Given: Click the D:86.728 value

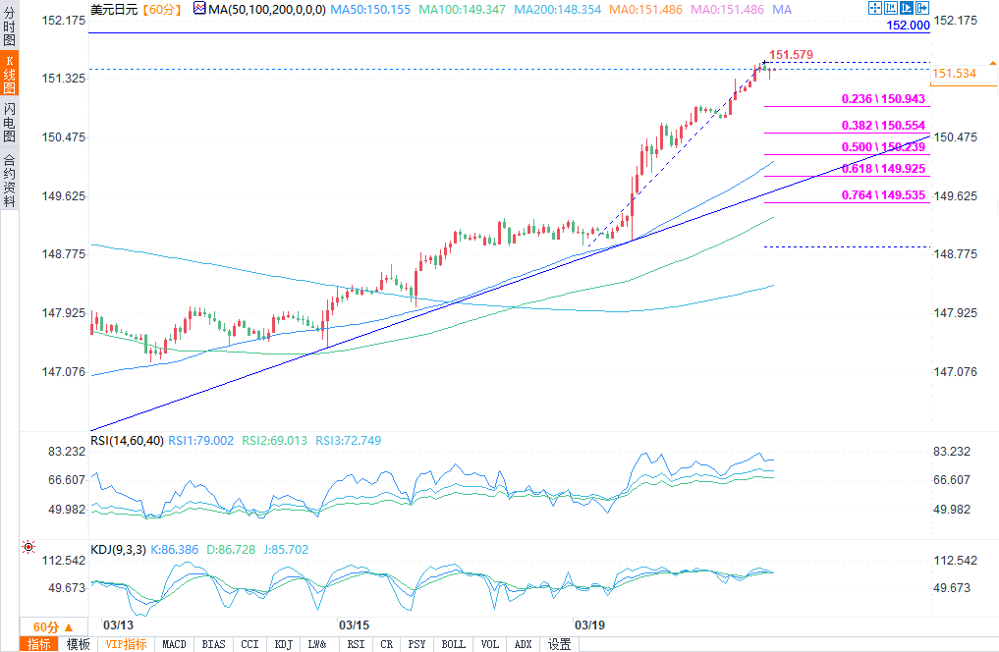Looking at the screenshot, I should (231, 550).
